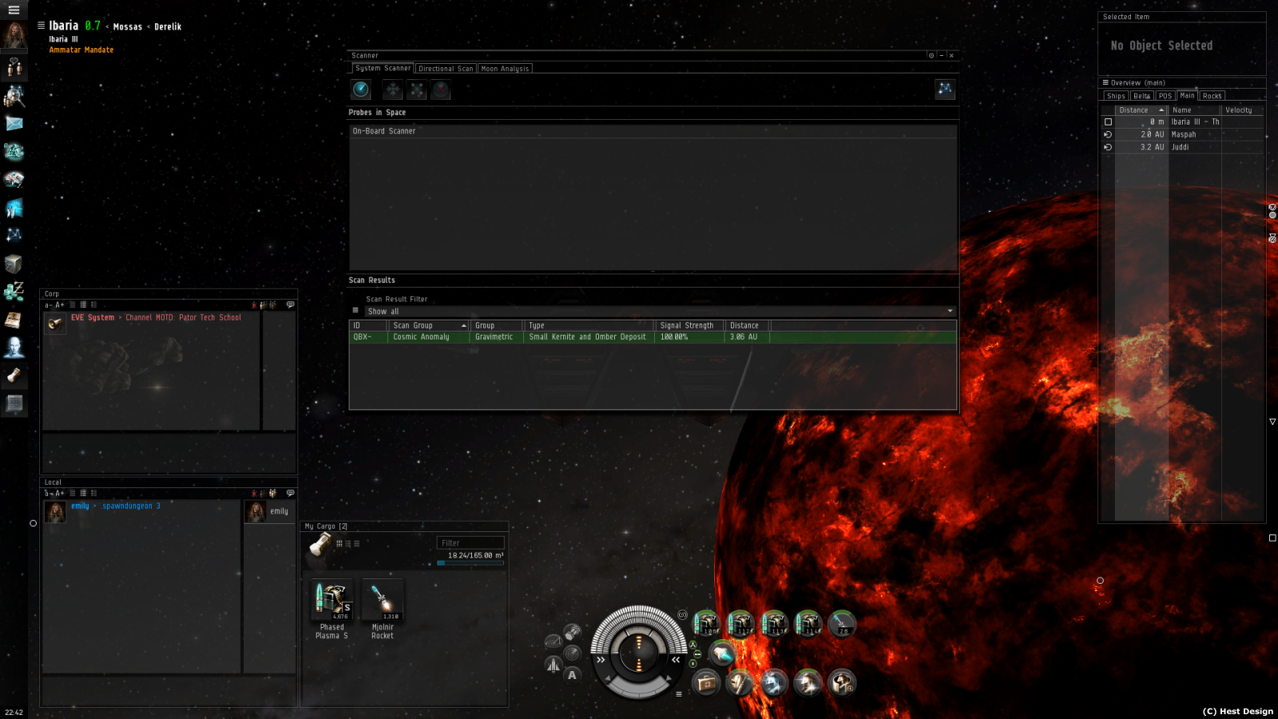The width and height of the screenshot is (1278, 719).
Task: Increase font size in Local chat
Action: pos(60,494)
